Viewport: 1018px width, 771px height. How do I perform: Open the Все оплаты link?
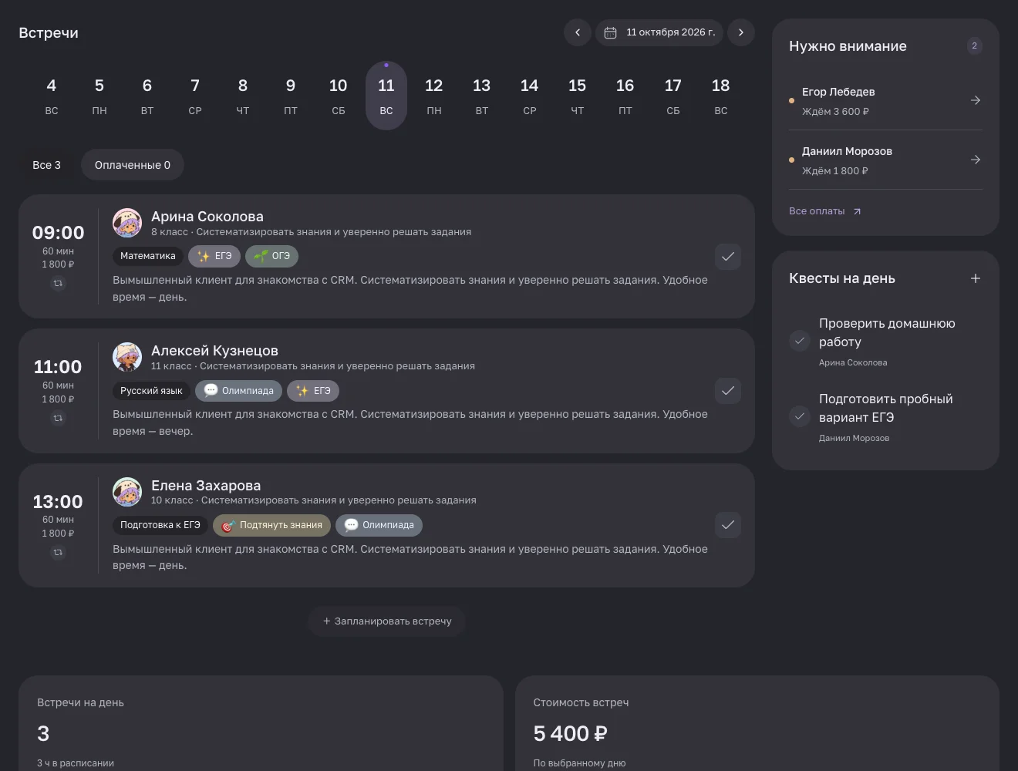coord(824,211)
